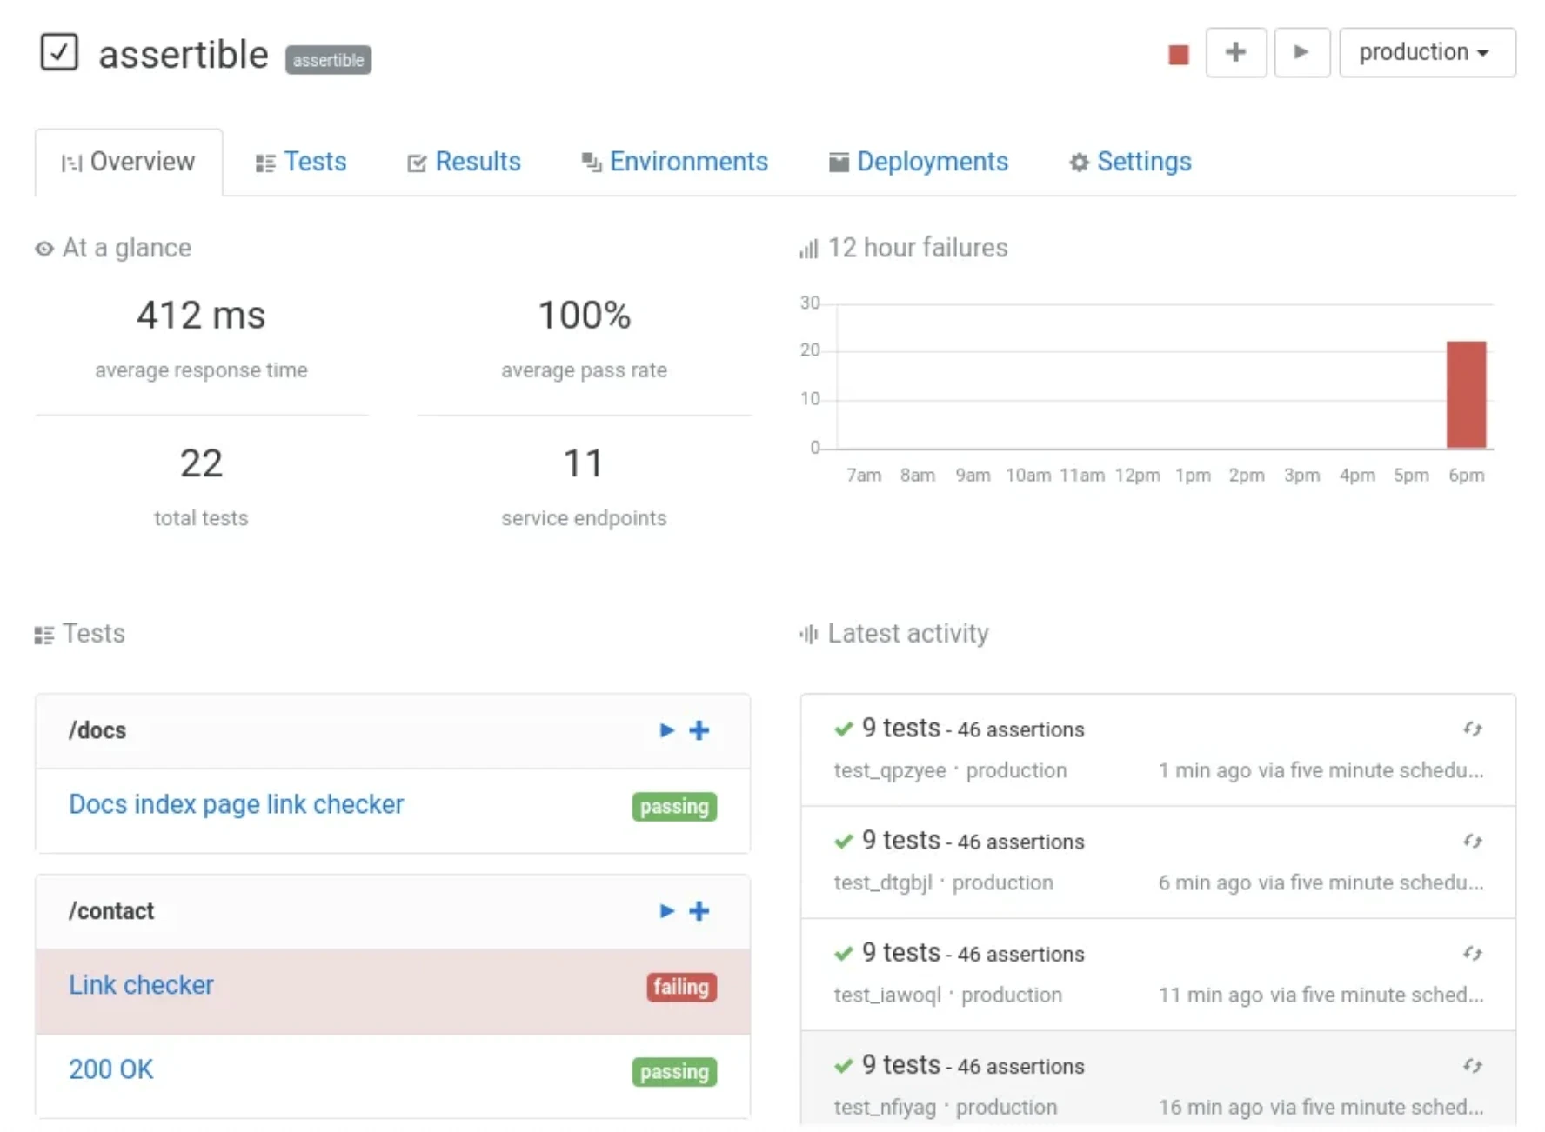The width and height of the screenshot is (1545, 1132).
Task: Add a new test under /docs
Action: point(699,730)
